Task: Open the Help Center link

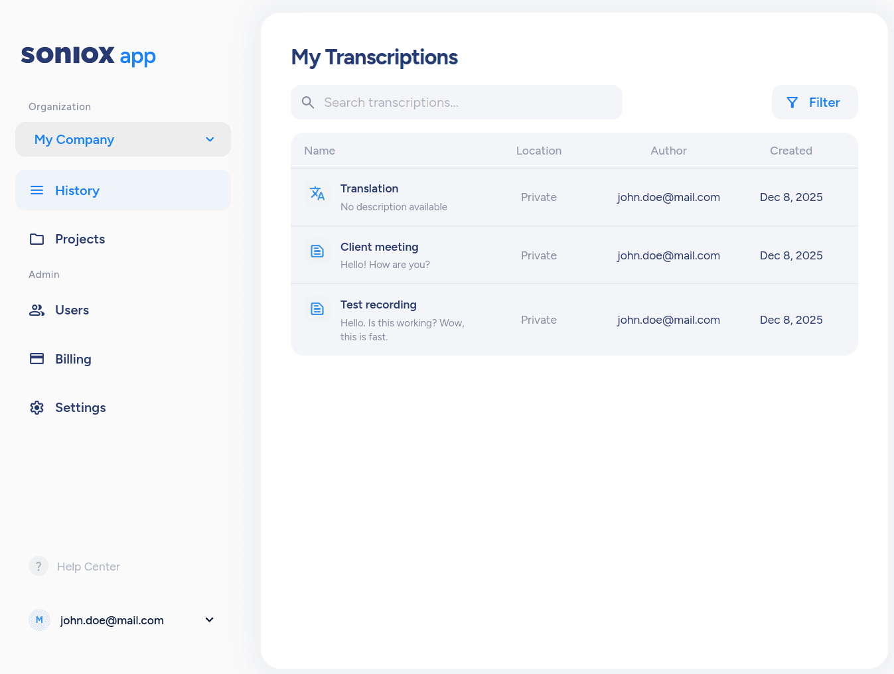Action: click(x=88, y=567)
